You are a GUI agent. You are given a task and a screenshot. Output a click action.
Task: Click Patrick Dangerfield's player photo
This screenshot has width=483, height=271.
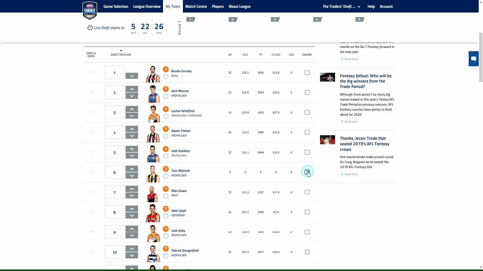click(x=153, y=254)
